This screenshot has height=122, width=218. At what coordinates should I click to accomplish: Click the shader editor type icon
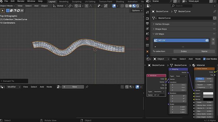coord(149,59)
